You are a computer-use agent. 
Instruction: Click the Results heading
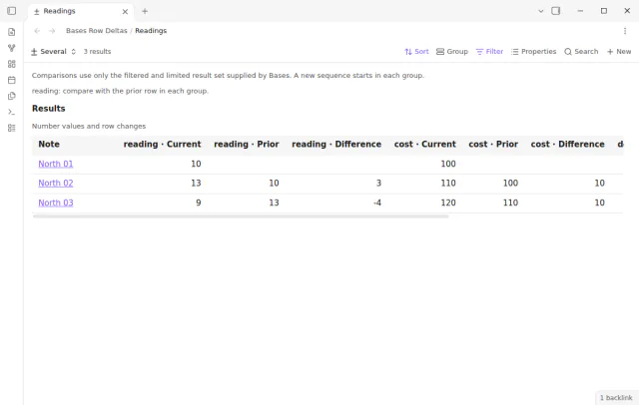click(49, 109)
